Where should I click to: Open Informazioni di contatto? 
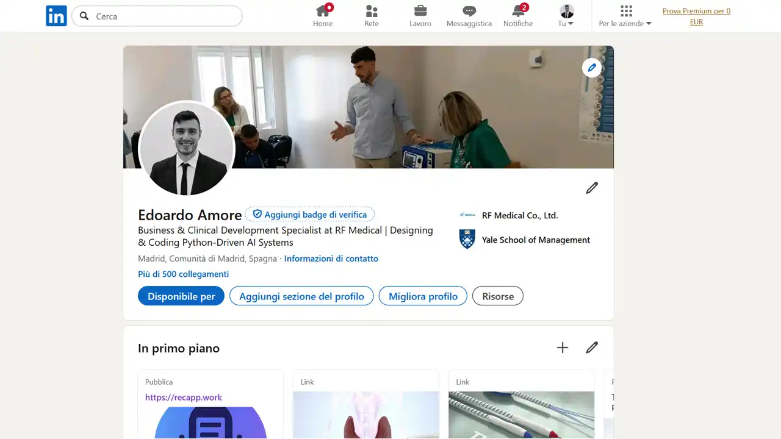coord(331,259)
